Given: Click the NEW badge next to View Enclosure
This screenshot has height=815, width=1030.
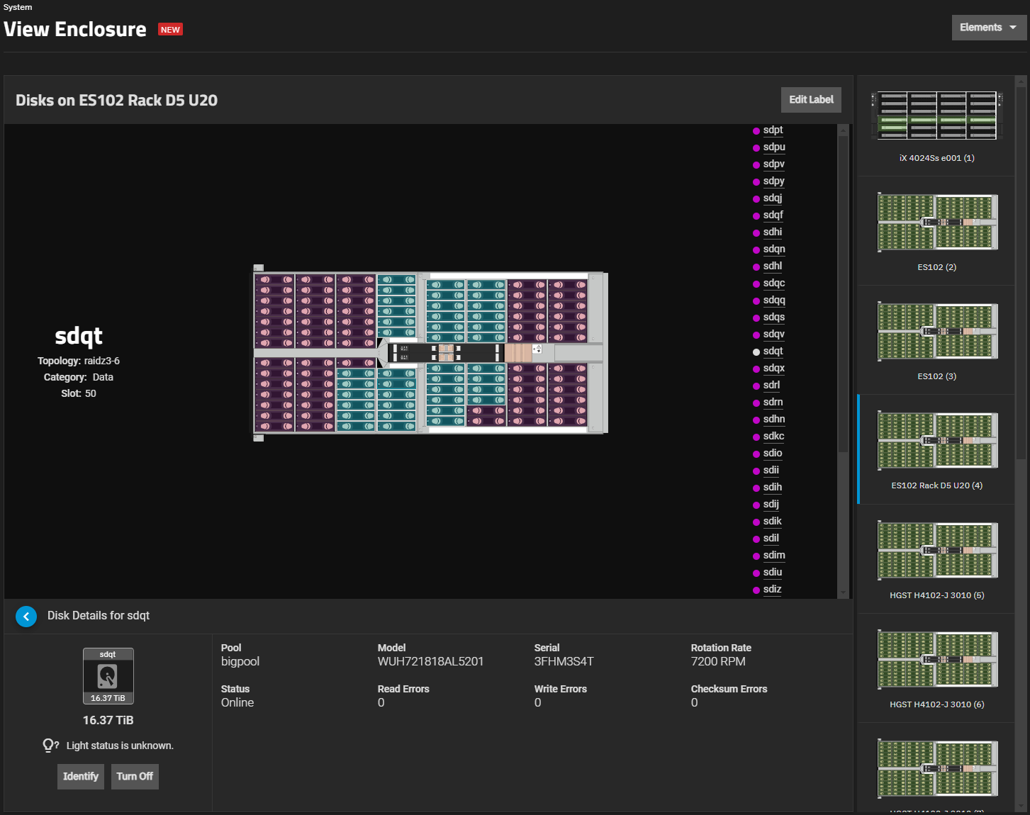Looking at the screenshot, I should [170, 30].
